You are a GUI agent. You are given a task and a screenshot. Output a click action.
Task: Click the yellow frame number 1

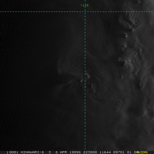[7, 152]
